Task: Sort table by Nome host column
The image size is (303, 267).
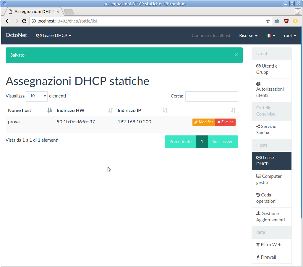Action: [x=30, y=111]
